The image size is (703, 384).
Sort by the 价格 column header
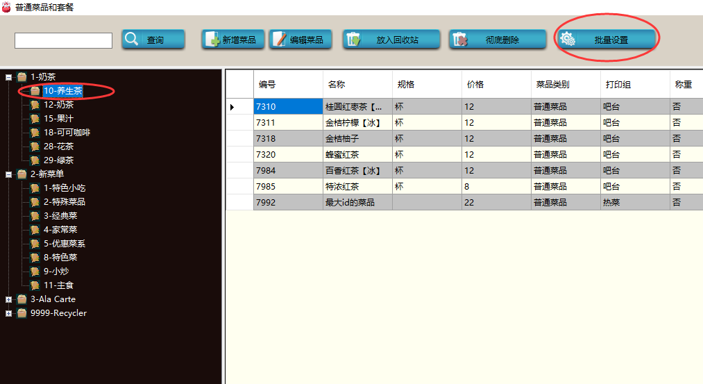click(475, 85)
